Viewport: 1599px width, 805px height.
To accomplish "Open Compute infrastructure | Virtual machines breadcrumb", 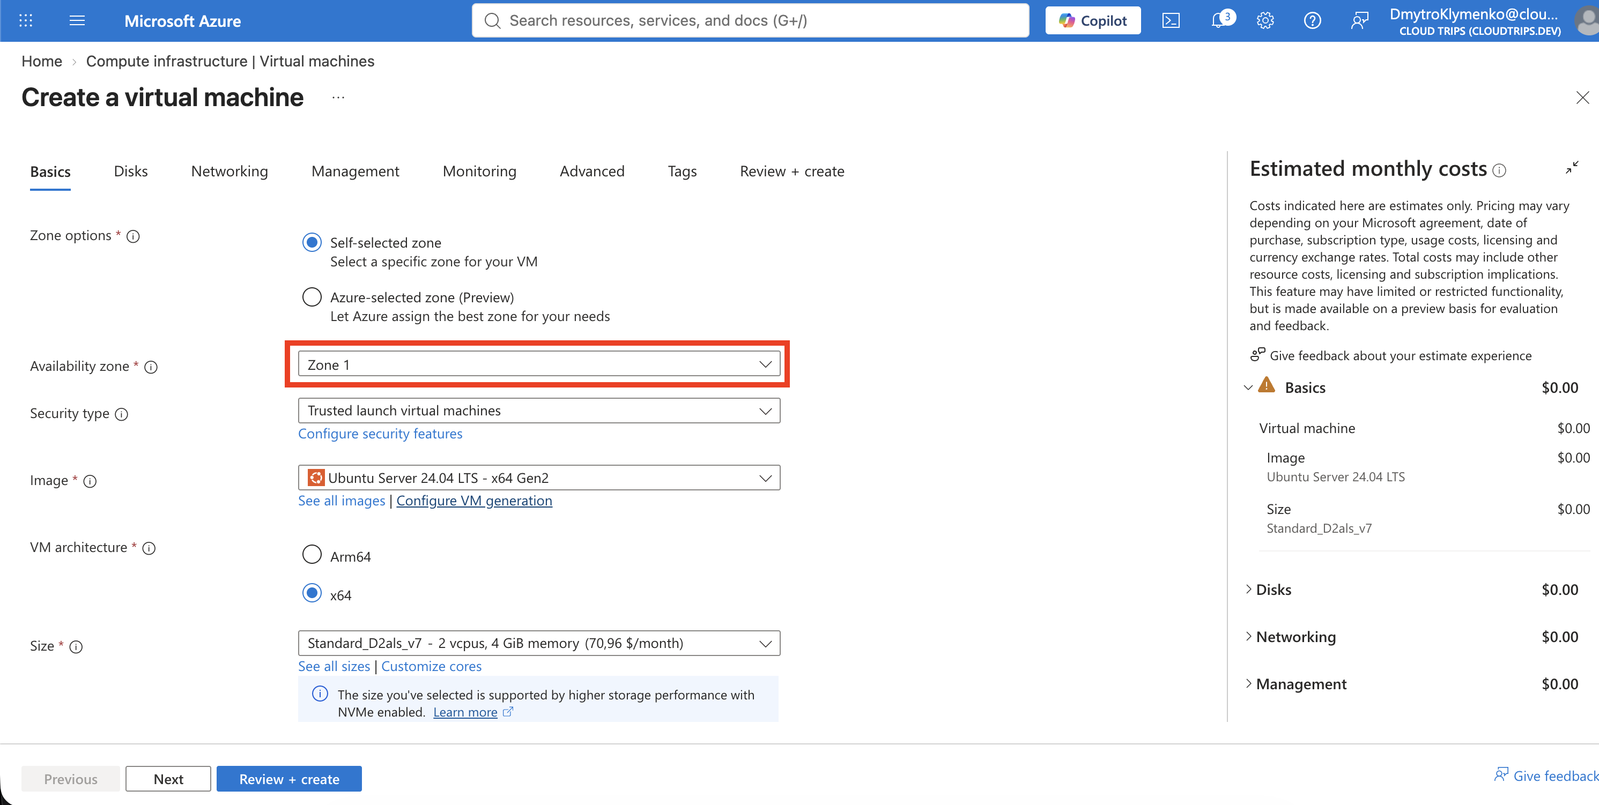I will click(230, 62).
